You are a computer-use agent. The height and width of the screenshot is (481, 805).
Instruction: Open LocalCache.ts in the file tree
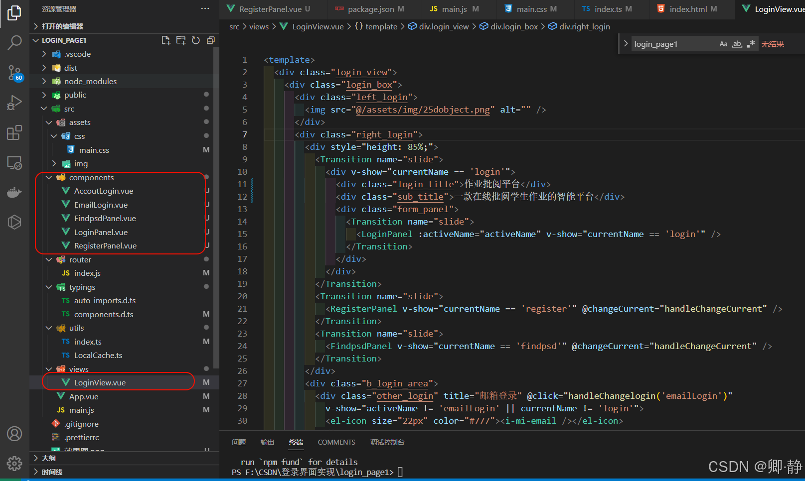[x=98, y=355]
